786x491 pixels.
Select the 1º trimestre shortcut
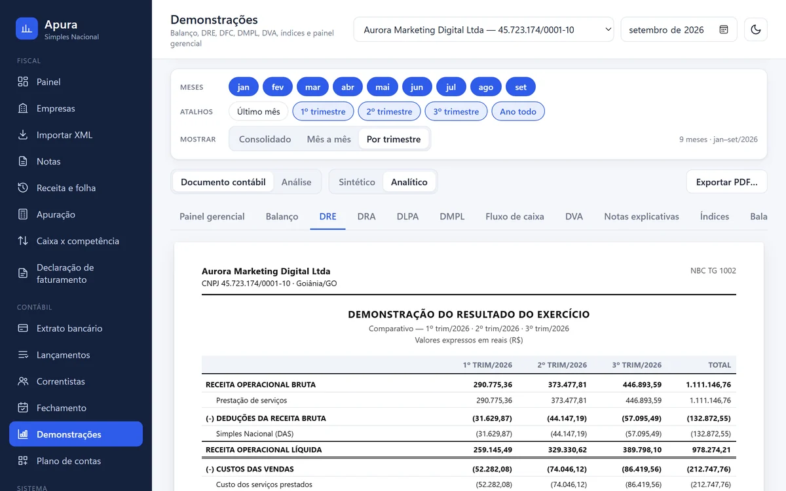323,111
